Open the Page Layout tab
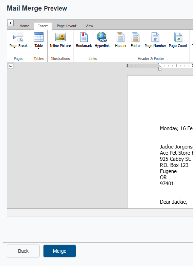The width and height of the screenshot is (193, 266). point(67,26)
